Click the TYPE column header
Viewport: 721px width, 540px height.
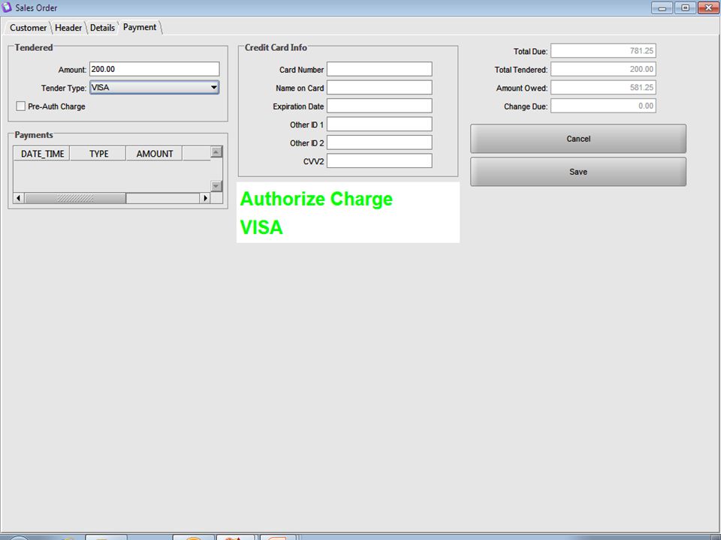98,153
